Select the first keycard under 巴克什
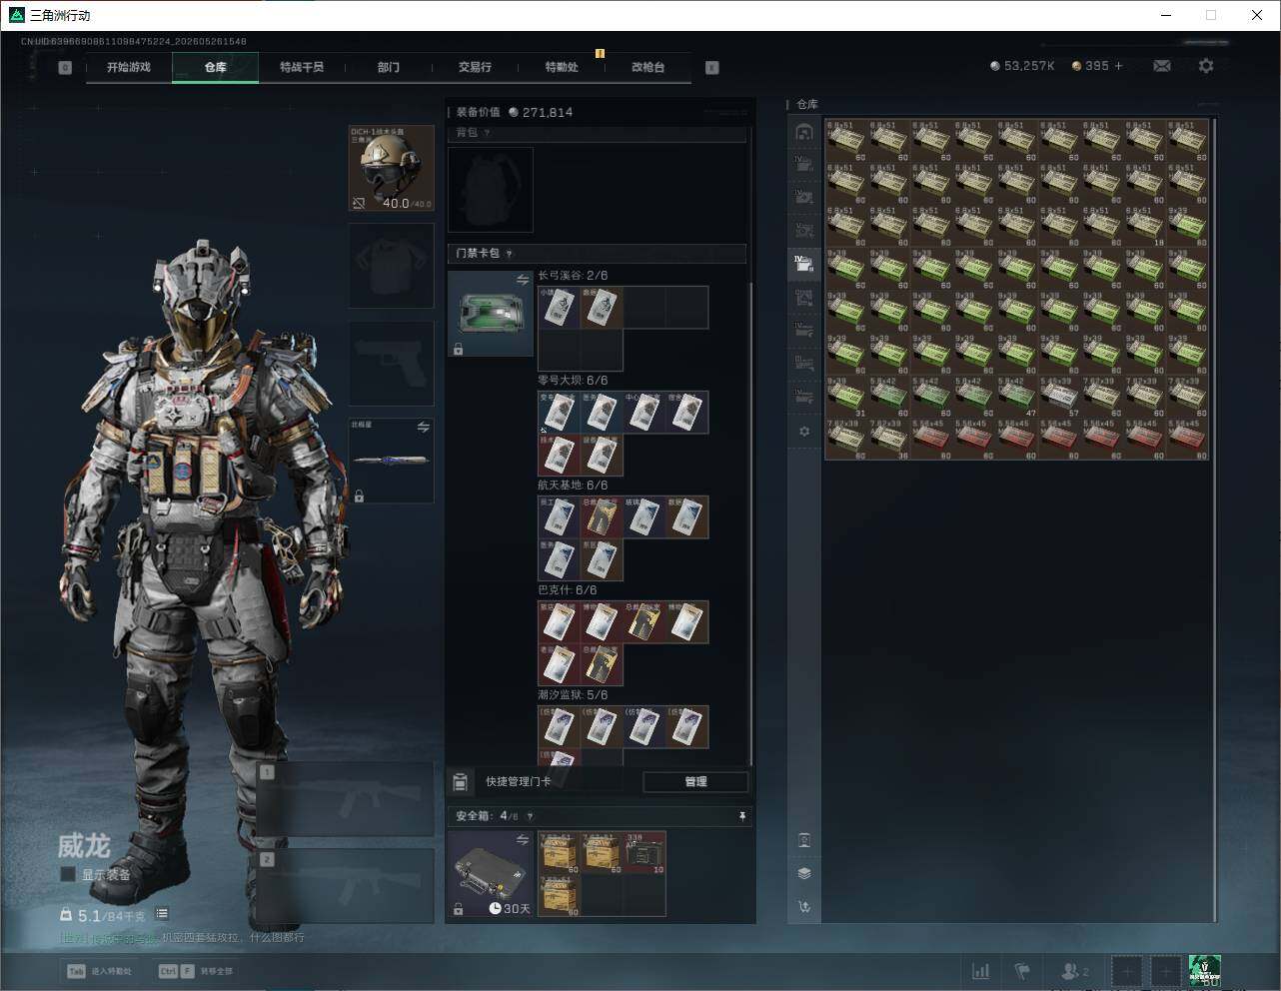 point(559,622)
